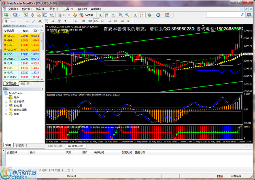Switch timeframe to M1

click(x=77, y=21)
